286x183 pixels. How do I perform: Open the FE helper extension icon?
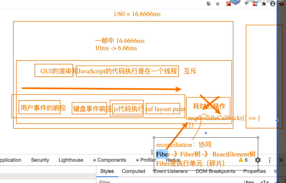click(255, 4)
